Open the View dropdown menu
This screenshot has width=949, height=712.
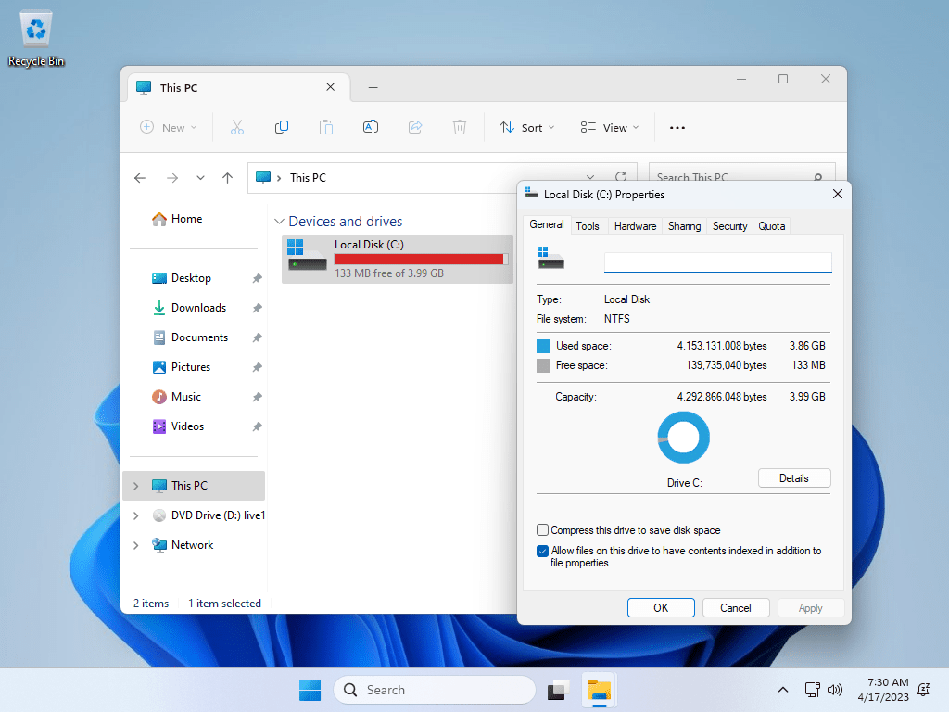610,128
